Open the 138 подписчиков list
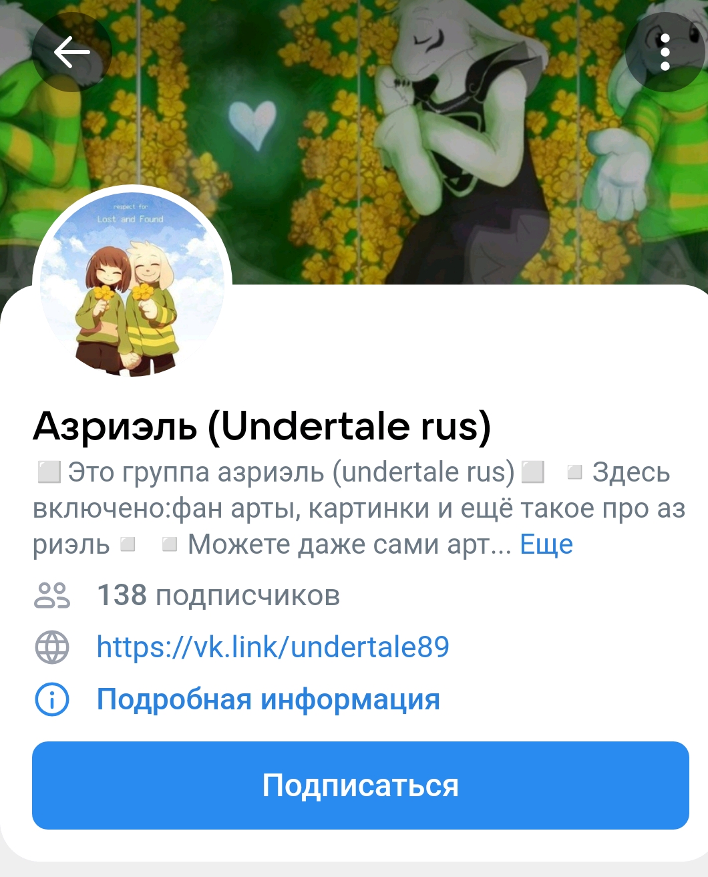The height and width of the screenshot is (877, 708). (x=218, y=595)
